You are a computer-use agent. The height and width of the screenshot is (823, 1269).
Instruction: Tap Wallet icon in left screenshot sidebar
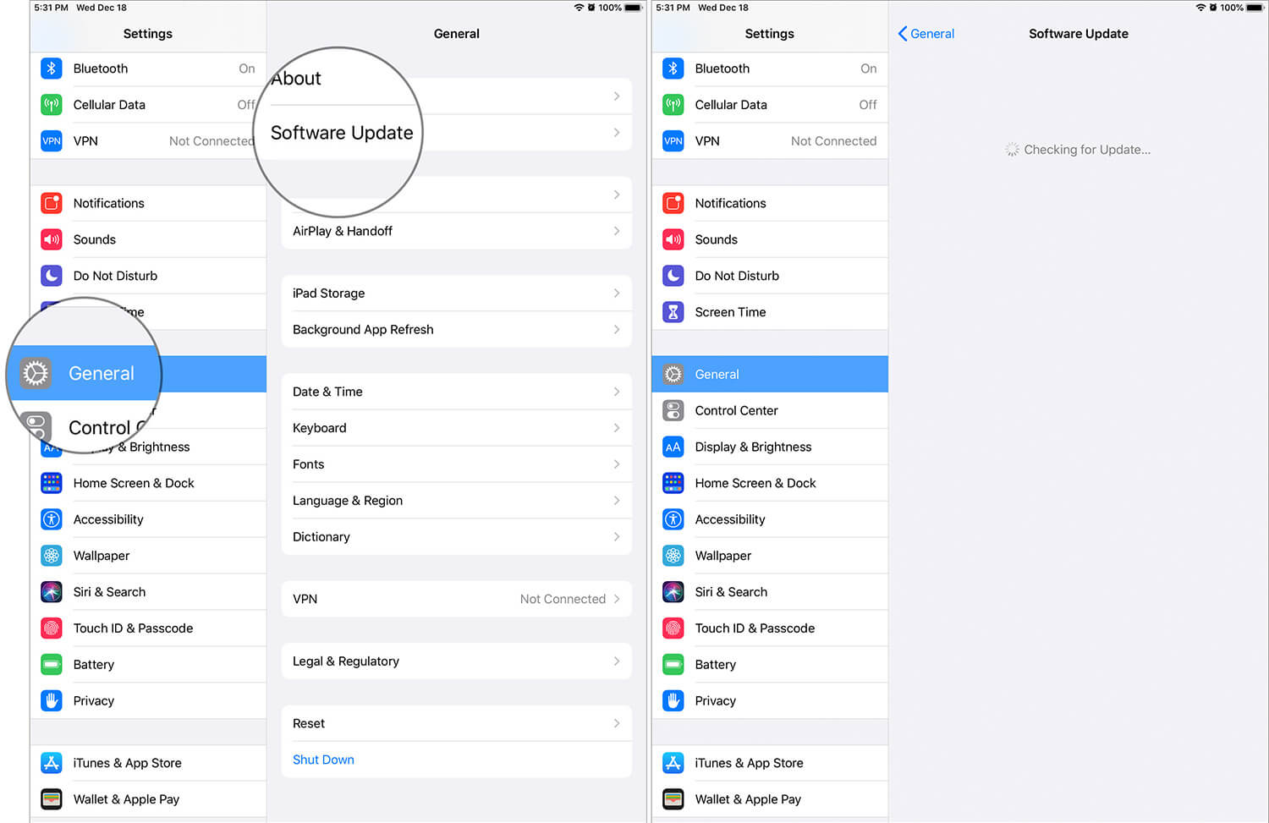(x=52, y=799)
